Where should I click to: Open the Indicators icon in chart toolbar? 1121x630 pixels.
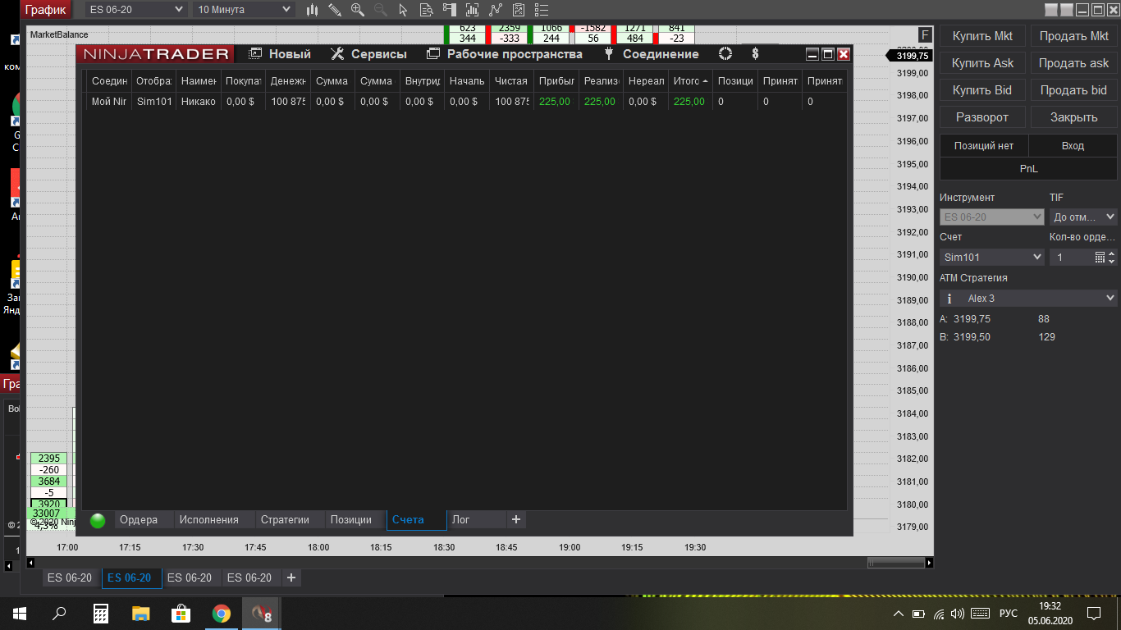(495, 10)
